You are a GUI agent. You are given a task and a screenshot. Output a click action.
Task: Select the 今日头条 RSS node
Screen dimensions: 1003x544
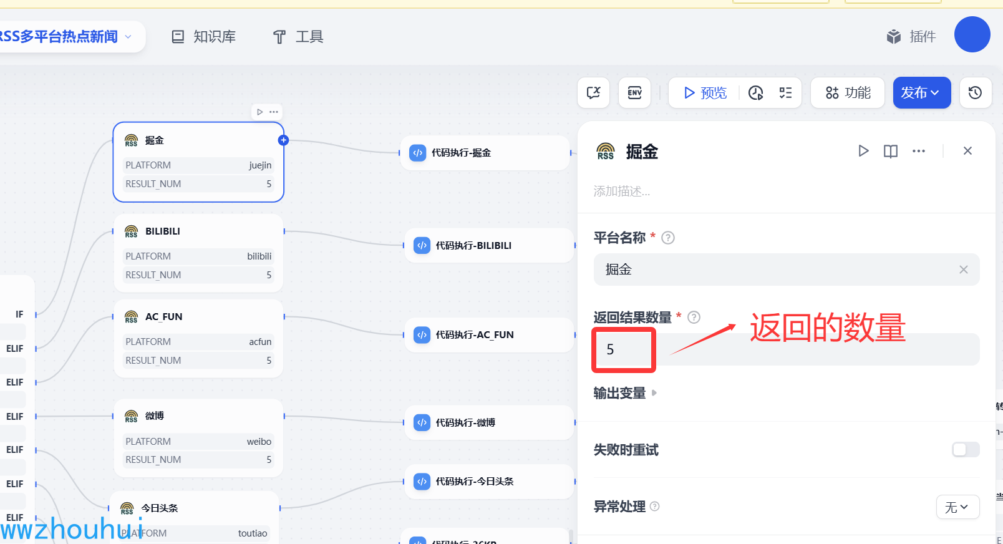click(195, 517)
